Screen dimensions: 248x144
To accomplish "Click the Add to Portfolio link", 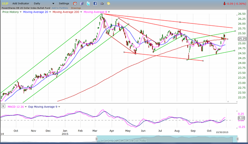I will (x=60, y=8).
